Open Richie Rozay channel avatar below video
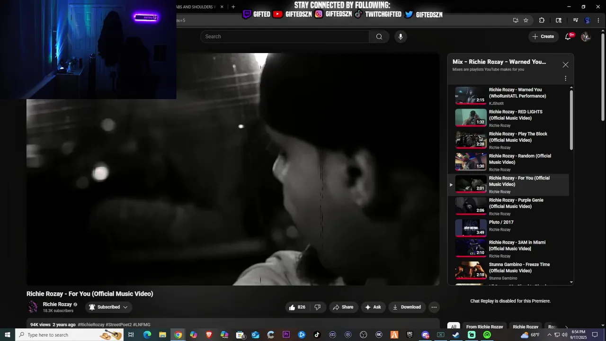Image resolution: width=606 pixels, height=341 pixels. [33, 307]
